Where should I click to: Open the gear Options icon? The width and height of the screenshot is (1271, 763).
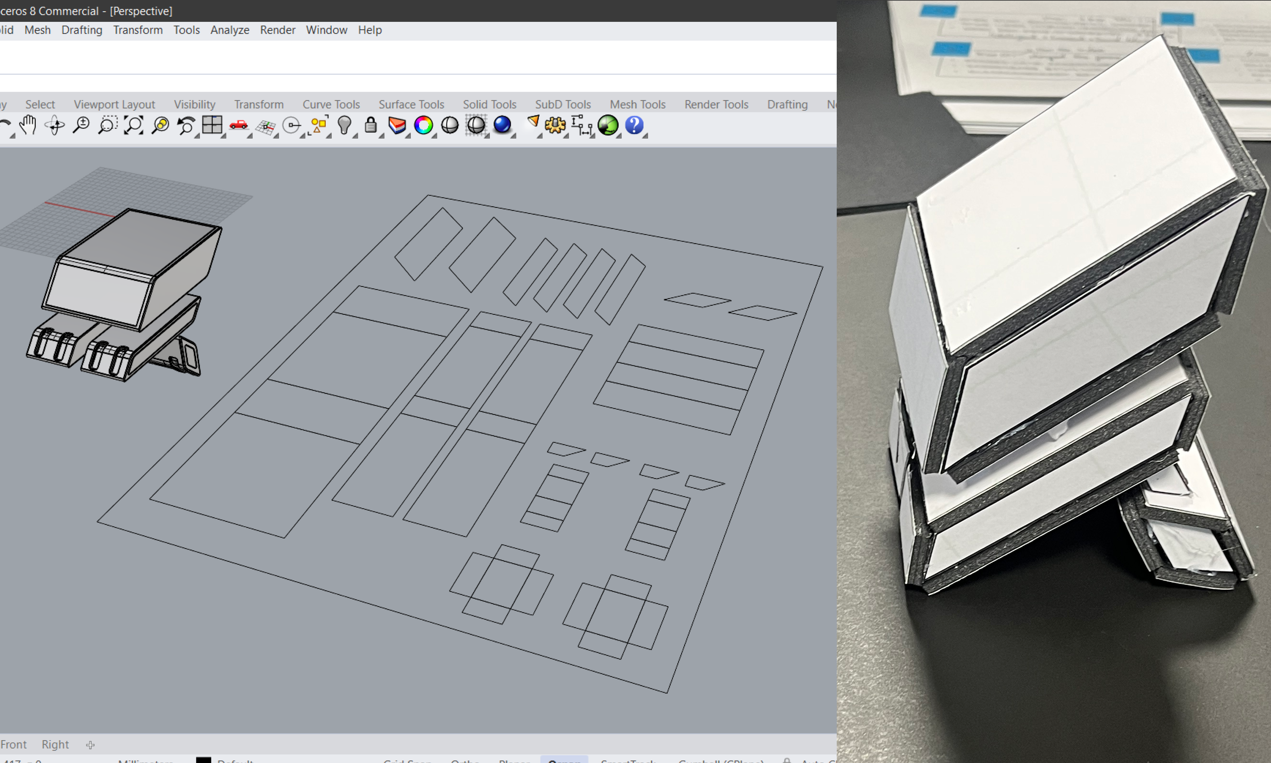point(555,125)
